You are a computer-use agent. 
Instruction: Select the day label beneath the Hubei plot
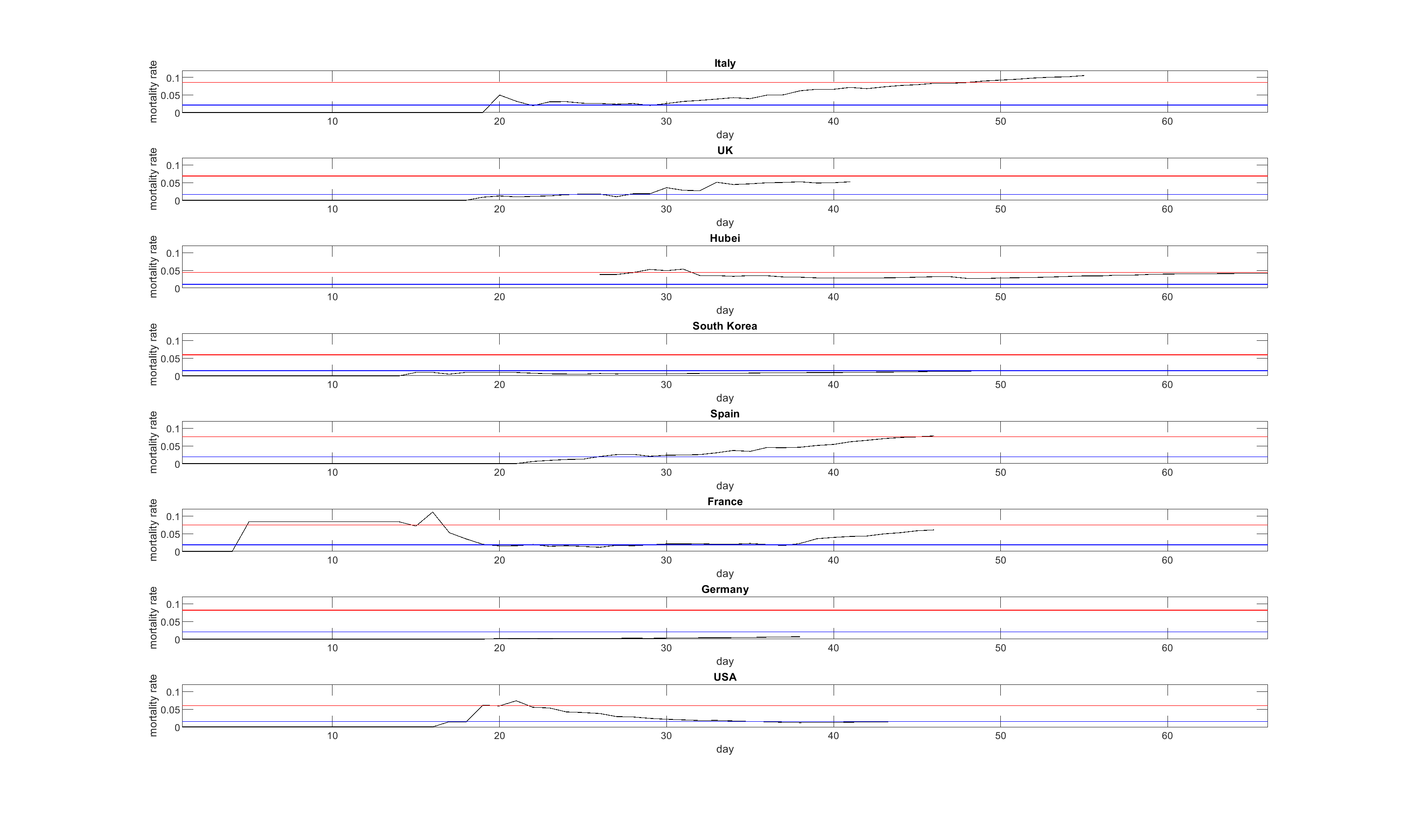(724, 310)
